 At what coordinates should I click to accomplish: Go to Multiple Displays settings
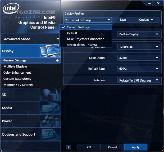15,66
